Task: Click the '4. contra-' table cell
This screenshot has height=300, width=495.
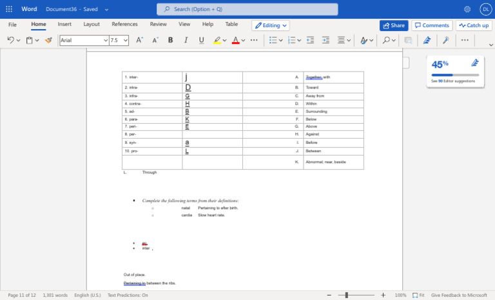Action: 152,104
